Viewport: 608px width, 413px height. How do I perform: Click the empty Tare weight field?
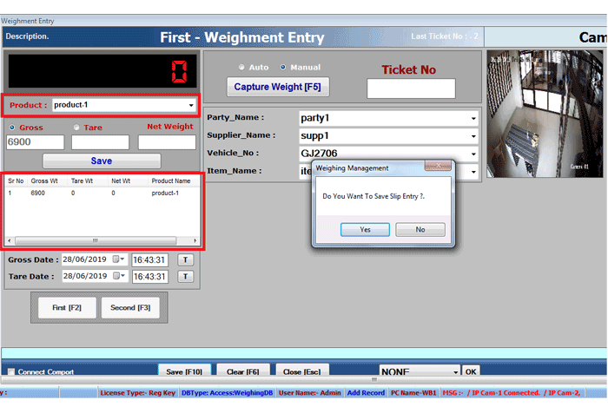100,142
